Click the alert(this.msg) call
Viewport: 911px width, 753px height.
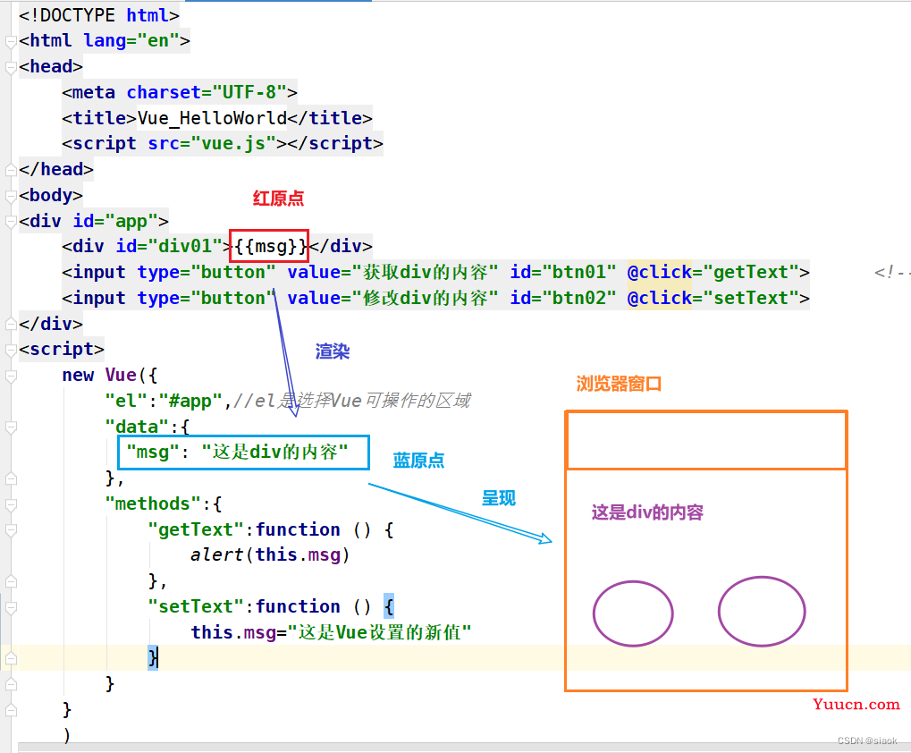(270, 555)
